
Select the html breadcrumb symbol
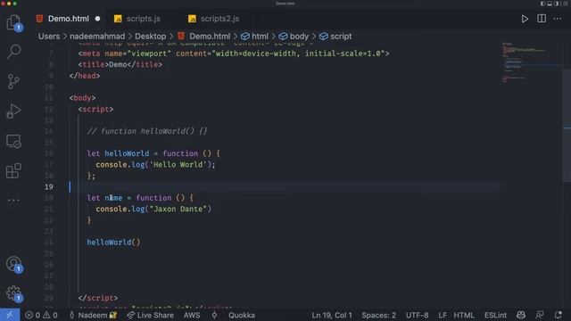coord(254,37)
